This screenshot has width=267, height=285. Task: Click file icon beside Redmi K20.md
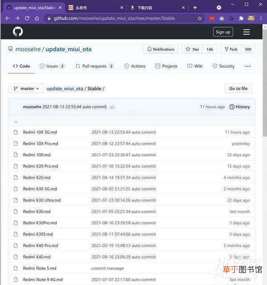pos(16,178)
